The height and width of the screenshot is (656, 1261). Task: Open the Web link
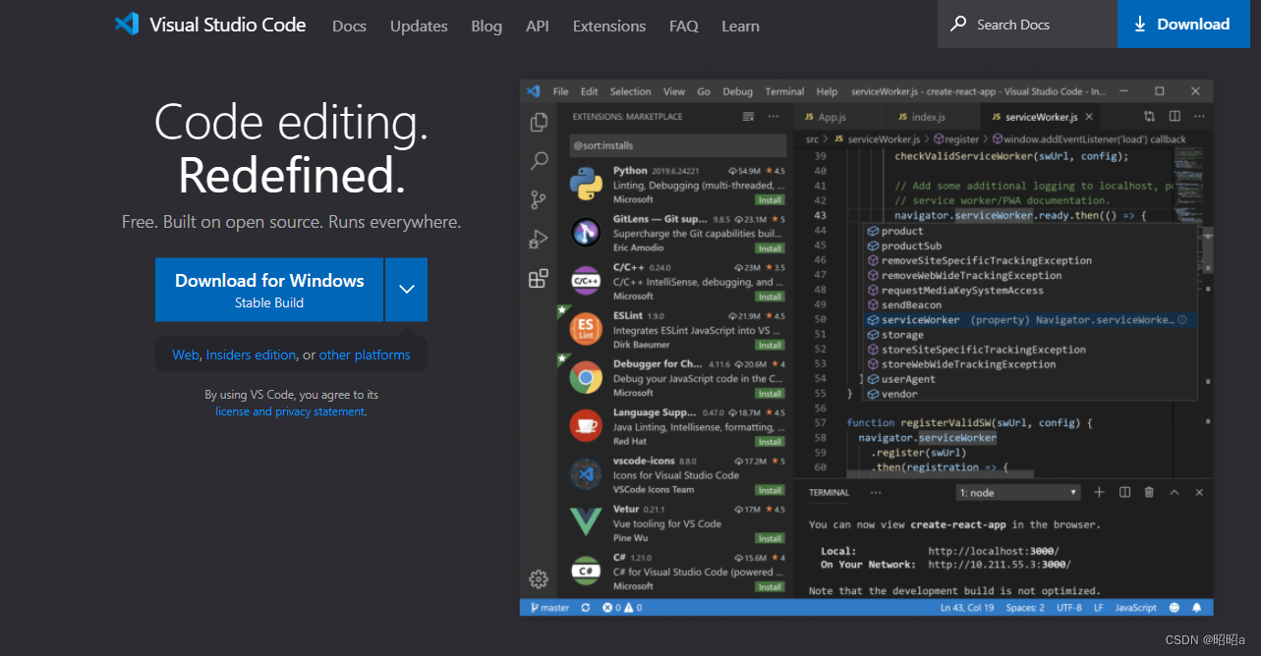click(186, 355)
